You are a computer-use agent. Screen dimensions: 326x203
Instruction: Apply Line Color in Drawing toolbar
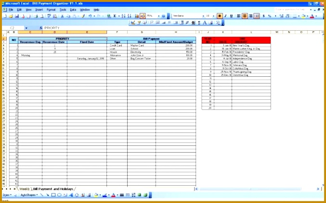[x=104, y=195]
